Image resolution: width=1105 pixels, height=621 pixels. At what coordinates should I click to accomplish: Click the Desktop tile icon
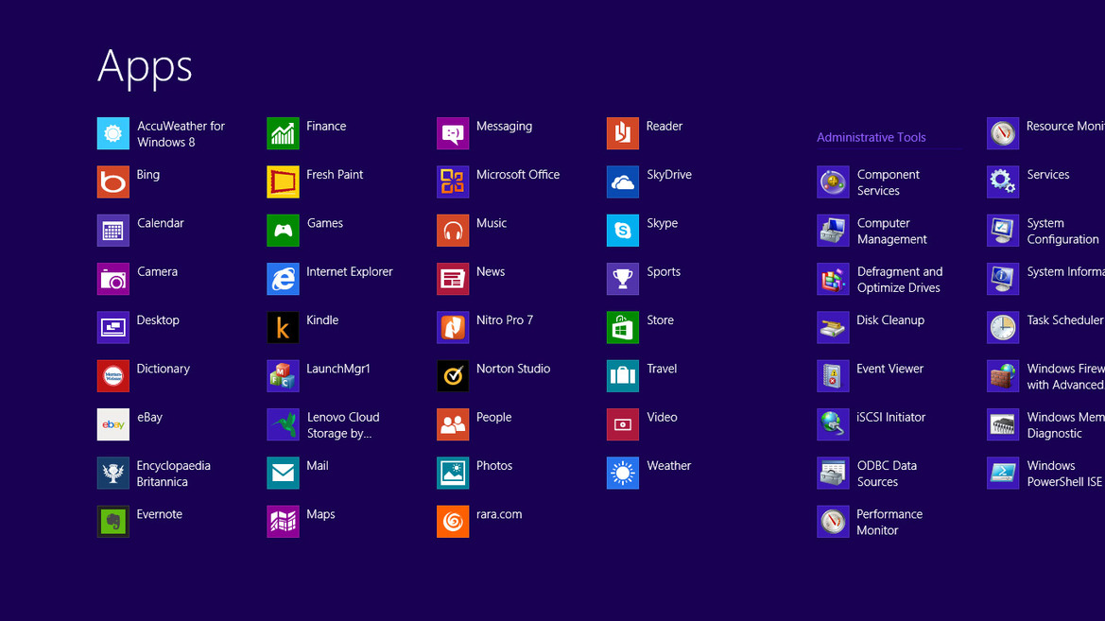[112, 328]
